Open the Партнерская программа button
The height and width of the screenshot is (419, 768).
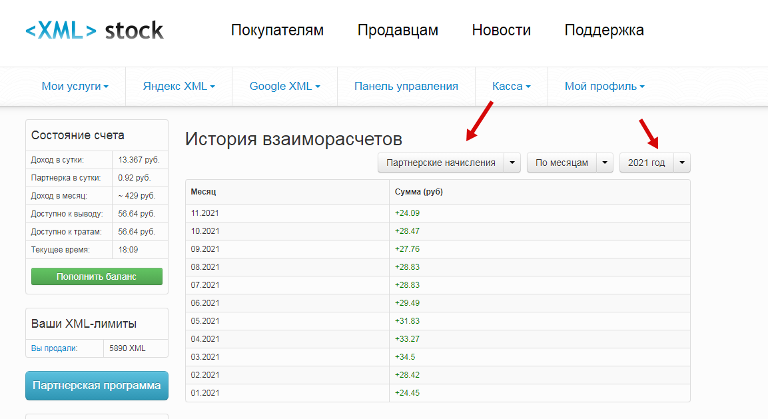(97, 386)
